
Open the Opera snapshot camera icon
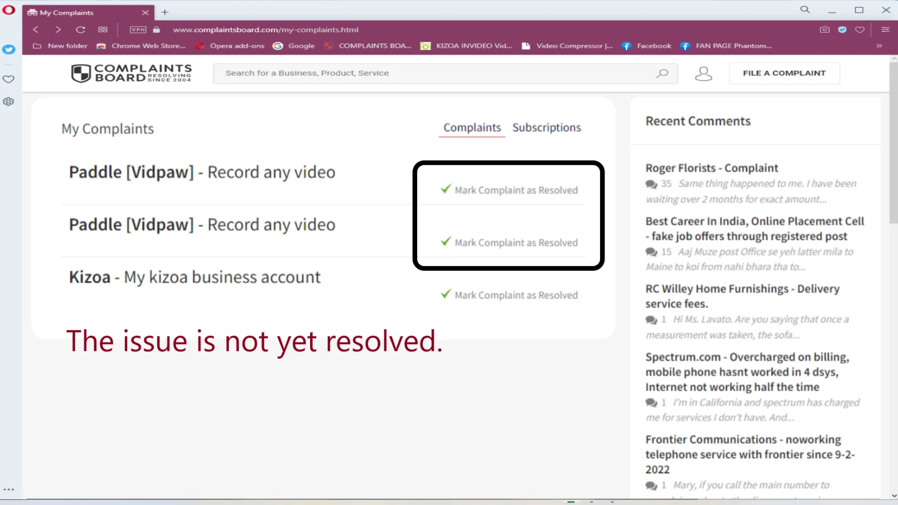[x=824, y=30]
